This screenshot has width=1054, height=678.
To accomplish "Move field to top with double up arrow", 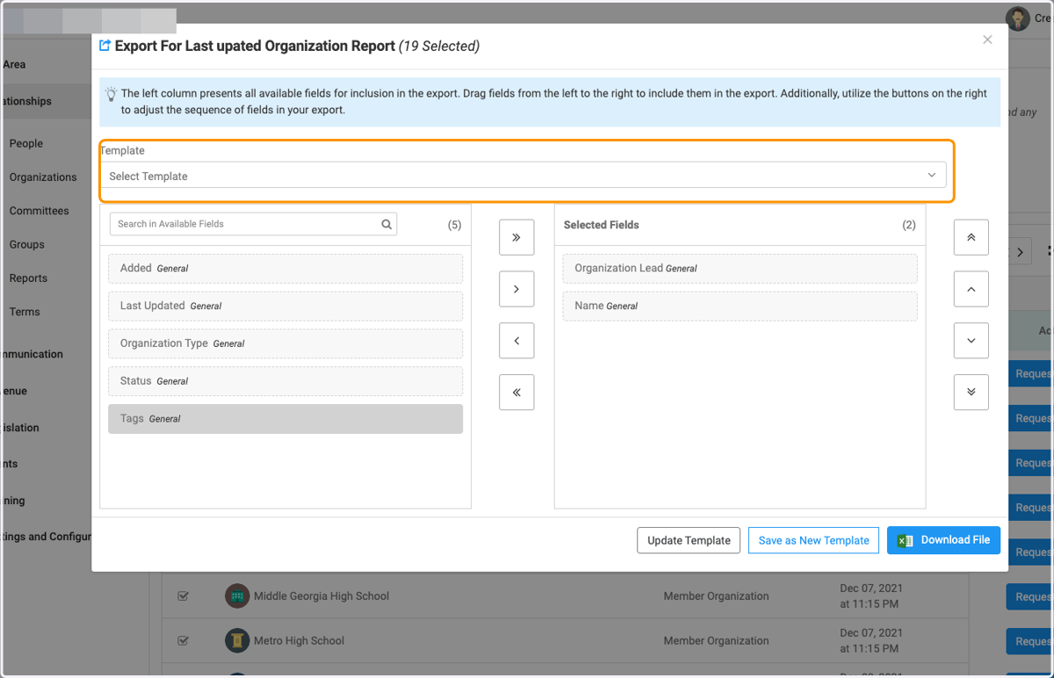I will pyautogui.click(x=971, y=237).
